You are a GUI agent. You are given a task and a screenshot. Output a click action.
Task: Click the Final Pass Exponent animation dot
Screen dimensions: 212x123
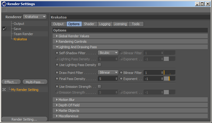pos(121,79)
